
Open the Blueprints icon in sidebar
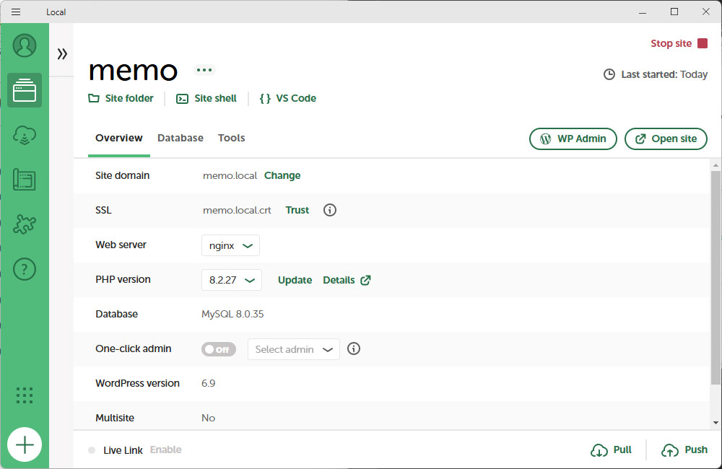[25, 180]
